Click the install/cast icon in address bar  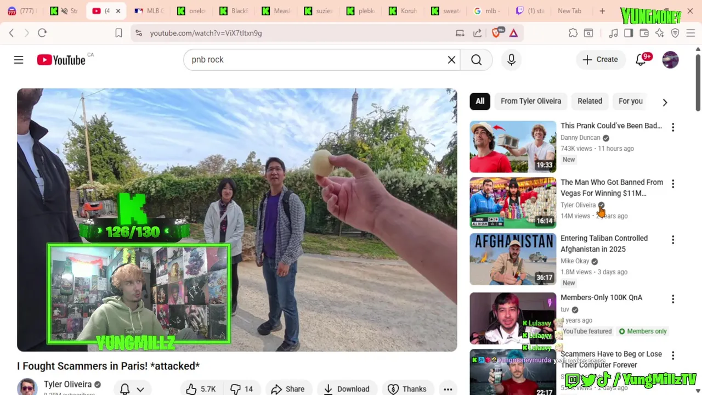tap(460, 33)
